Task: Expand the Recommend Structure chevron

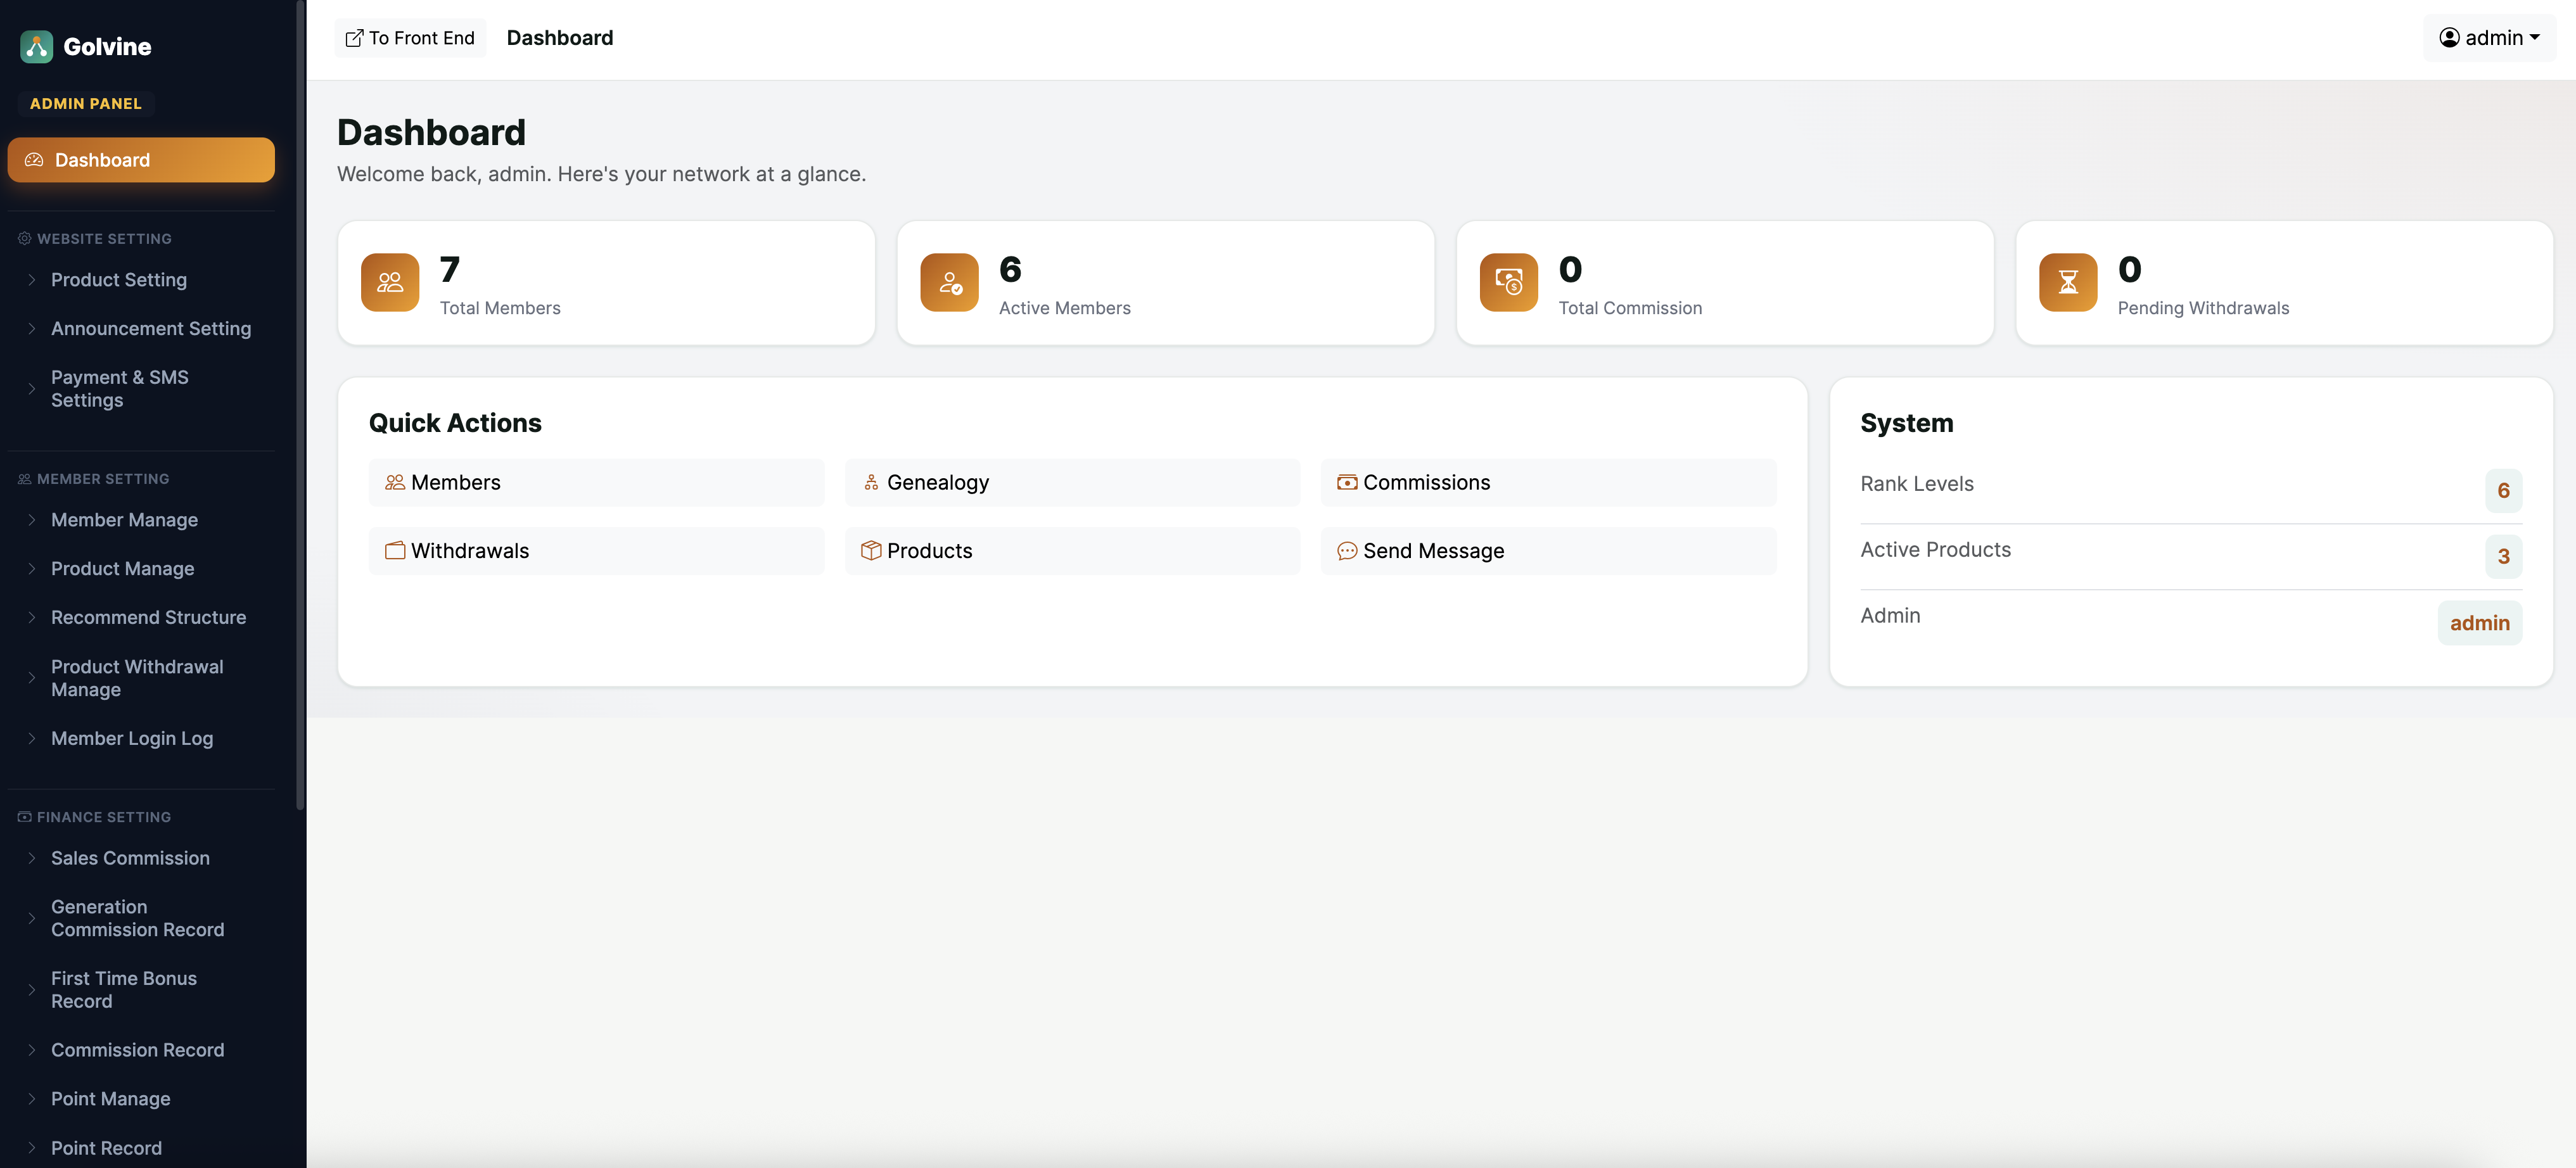Action: point(32,617)
